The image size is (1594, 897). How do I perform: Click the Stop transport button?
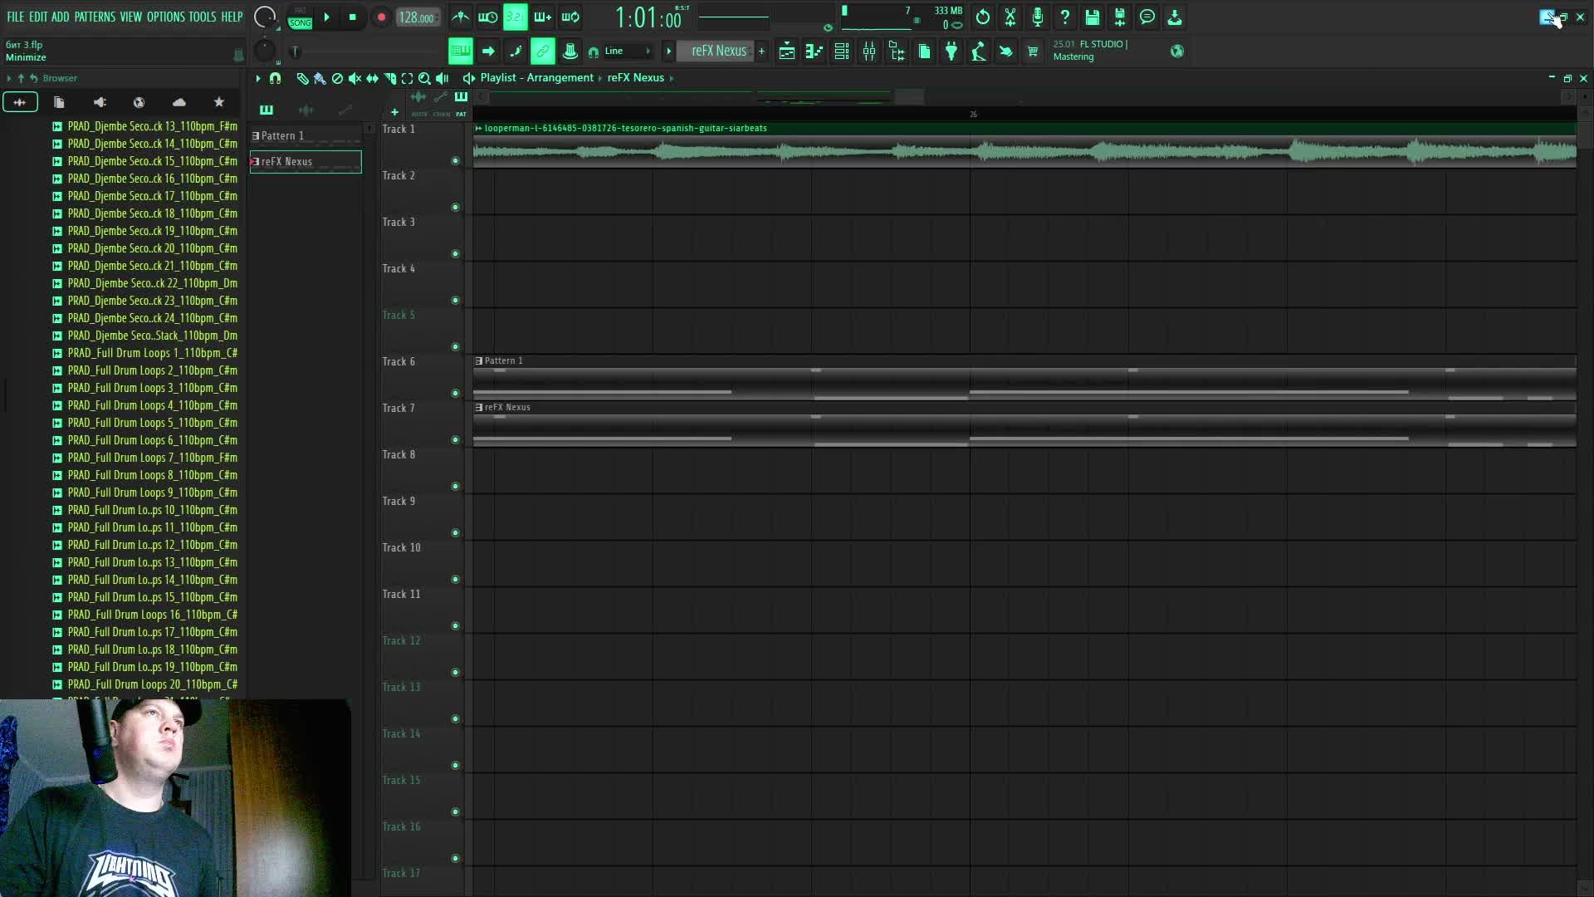[x=352, y=17]
